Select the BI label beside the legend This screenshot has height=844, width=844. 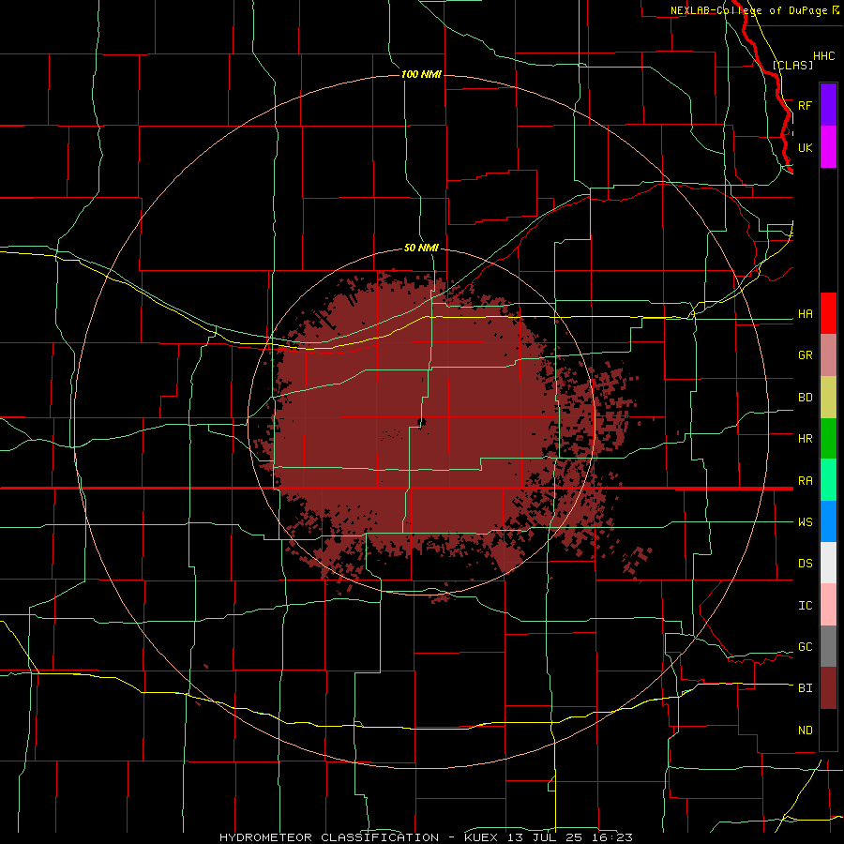805,688
